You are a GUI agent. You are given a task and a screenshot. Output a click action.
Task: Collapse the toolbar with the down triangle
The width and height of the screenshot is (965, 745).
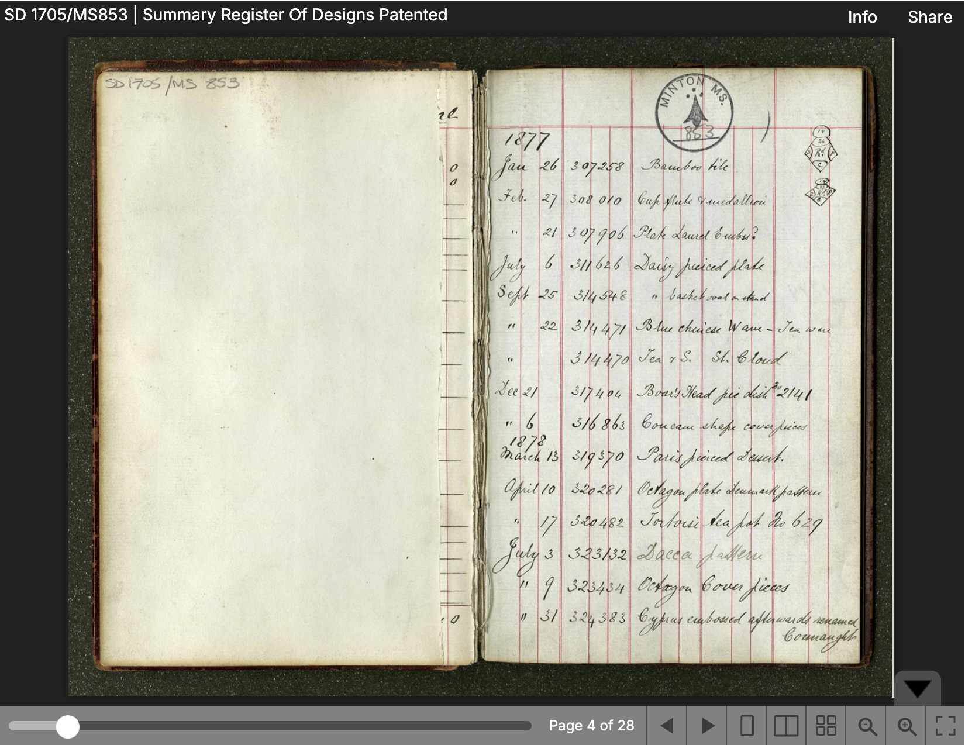point(917,689)
